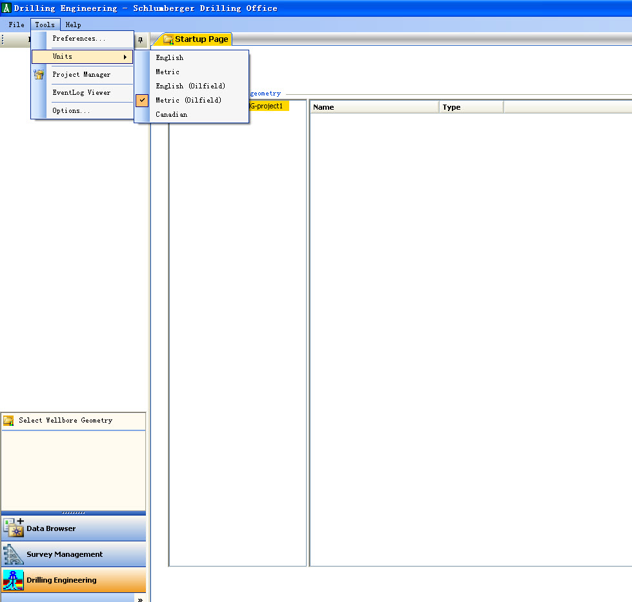Sort list by Type column header
The height and width of the screenshot is (602, 632).
[471, 107]
